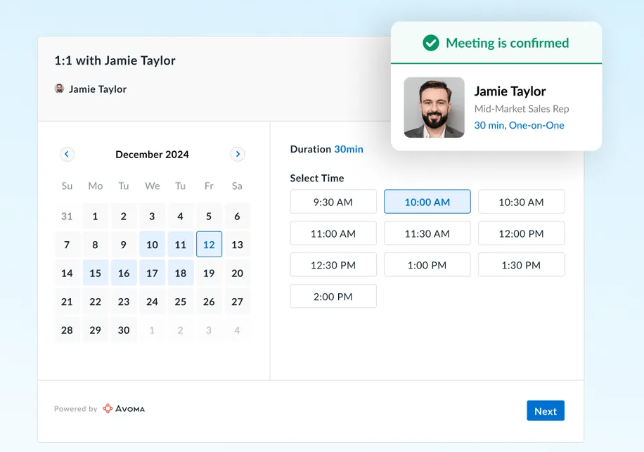Click the 'December 2024' month label
644x452 pixels.
pyautogui.click(x=152, y=155)
